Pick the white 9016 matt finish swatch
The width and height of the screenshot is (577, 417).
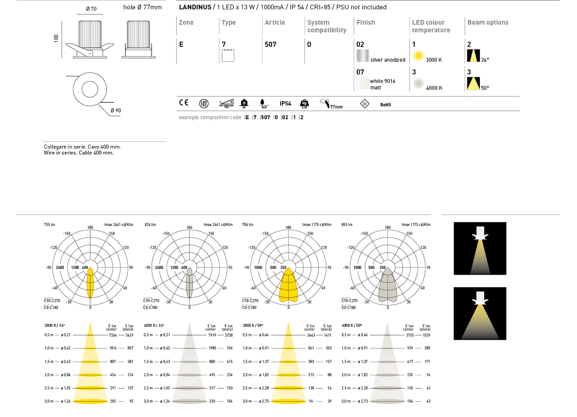[363, 83]
